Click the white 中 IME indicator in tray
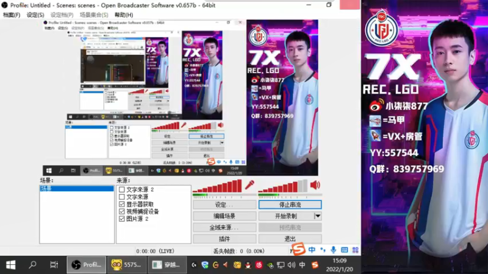488x274 pixels. pos(302,265)
